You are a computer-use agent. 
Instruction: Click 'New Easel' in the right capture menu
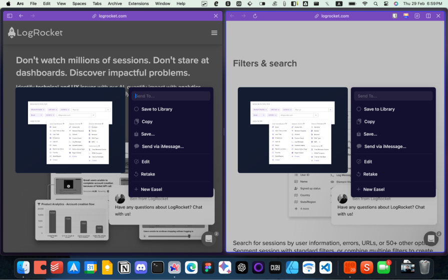tap(373, 189)
